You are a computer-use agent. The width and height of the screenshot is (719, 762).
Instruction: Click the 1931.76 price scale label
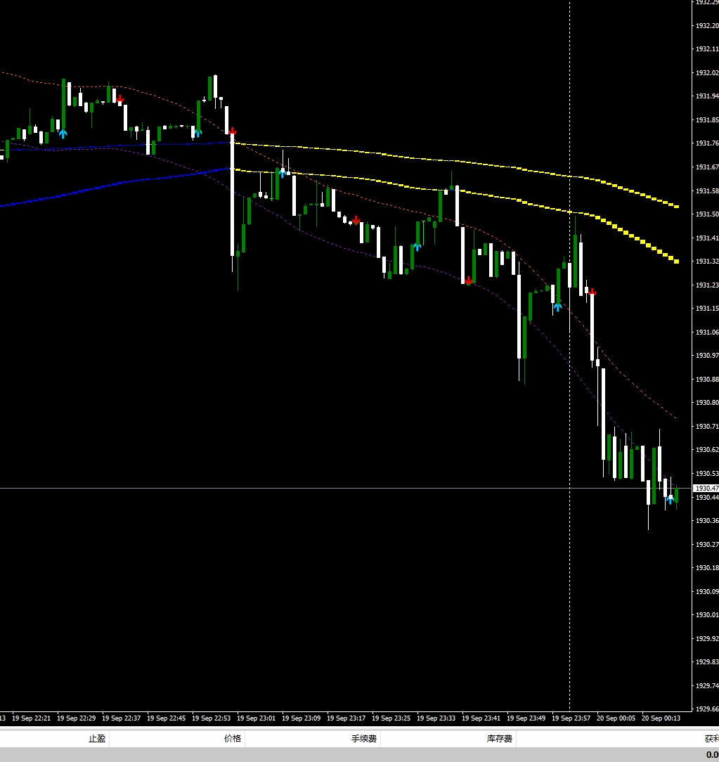[707, 143]
